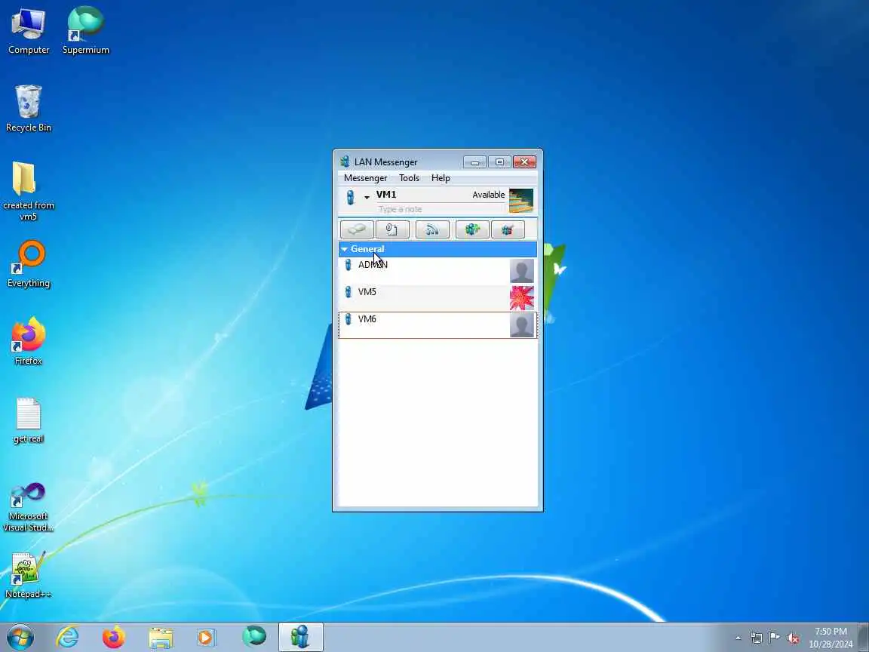The width and height of the screenshot is (869, 652).
Task: Click the LAN Messenger title bar icon
Action: point(345,162)
